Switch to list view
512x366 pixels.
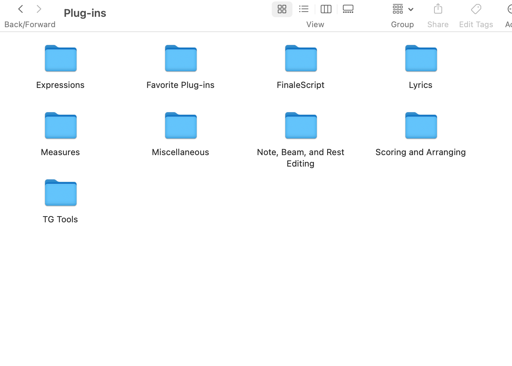point(304,9)
